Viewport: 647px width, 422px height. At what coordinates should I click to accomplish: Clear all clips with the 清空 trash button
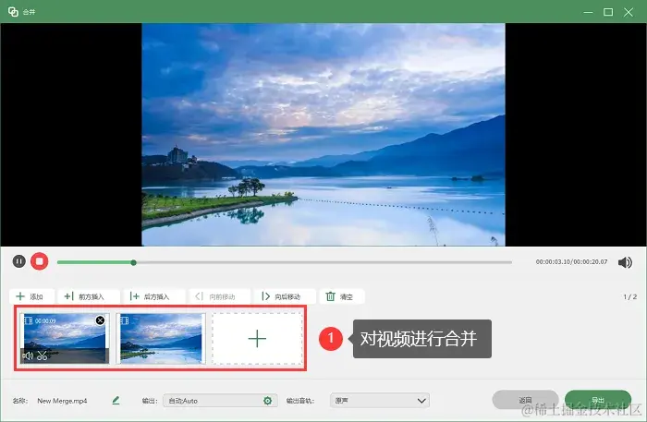(342, 296)
